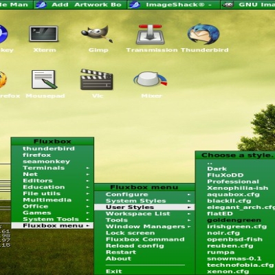Click Exit in Fluxbox menu
Screen dimensions: 275x275
[144, 272]
